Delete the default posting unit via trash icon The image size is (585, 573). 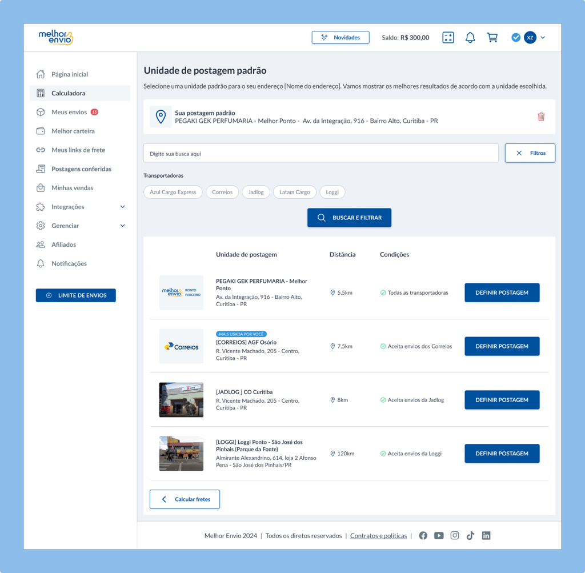click(x=541, y=117)
